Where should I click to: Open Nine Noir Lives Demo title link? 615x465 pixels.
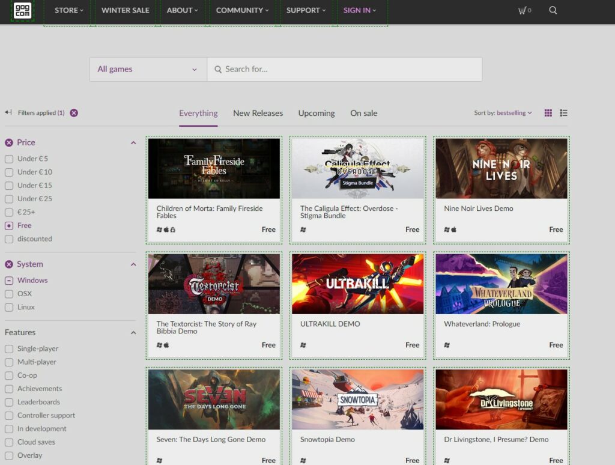479,208
